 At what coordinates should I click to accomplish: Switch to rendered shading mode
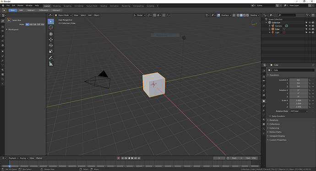(x=247, y=15)
